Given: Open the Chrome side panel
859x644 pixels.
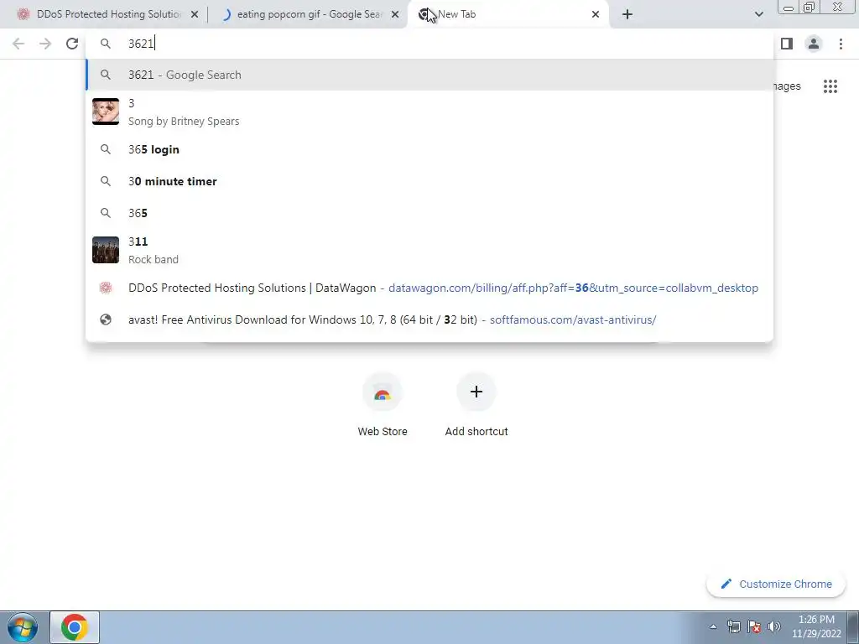Looking at the screenshot, I should [x=787, y=44].
